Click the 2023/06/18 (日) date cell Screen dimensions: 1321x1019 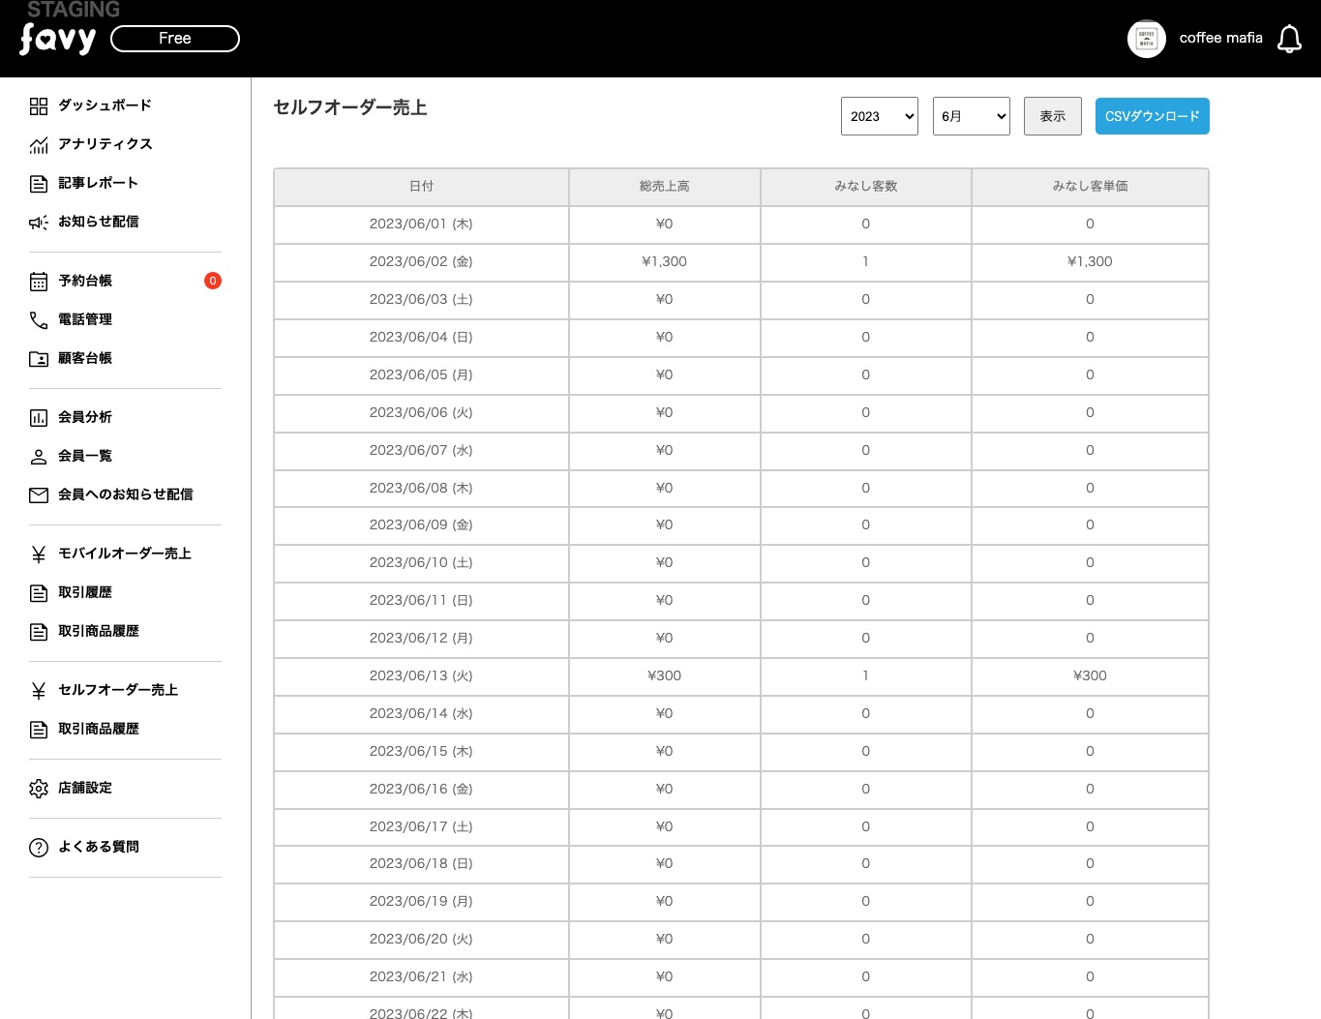pyautogui.click(x=421, y=864)
